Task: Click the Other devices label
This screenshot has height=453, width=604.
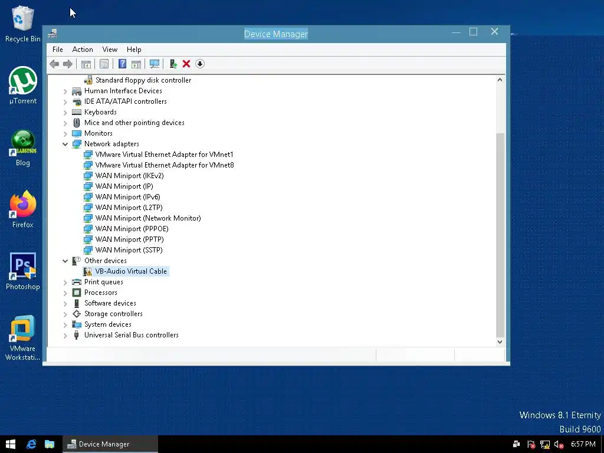Action: click(x=105, y=260)
